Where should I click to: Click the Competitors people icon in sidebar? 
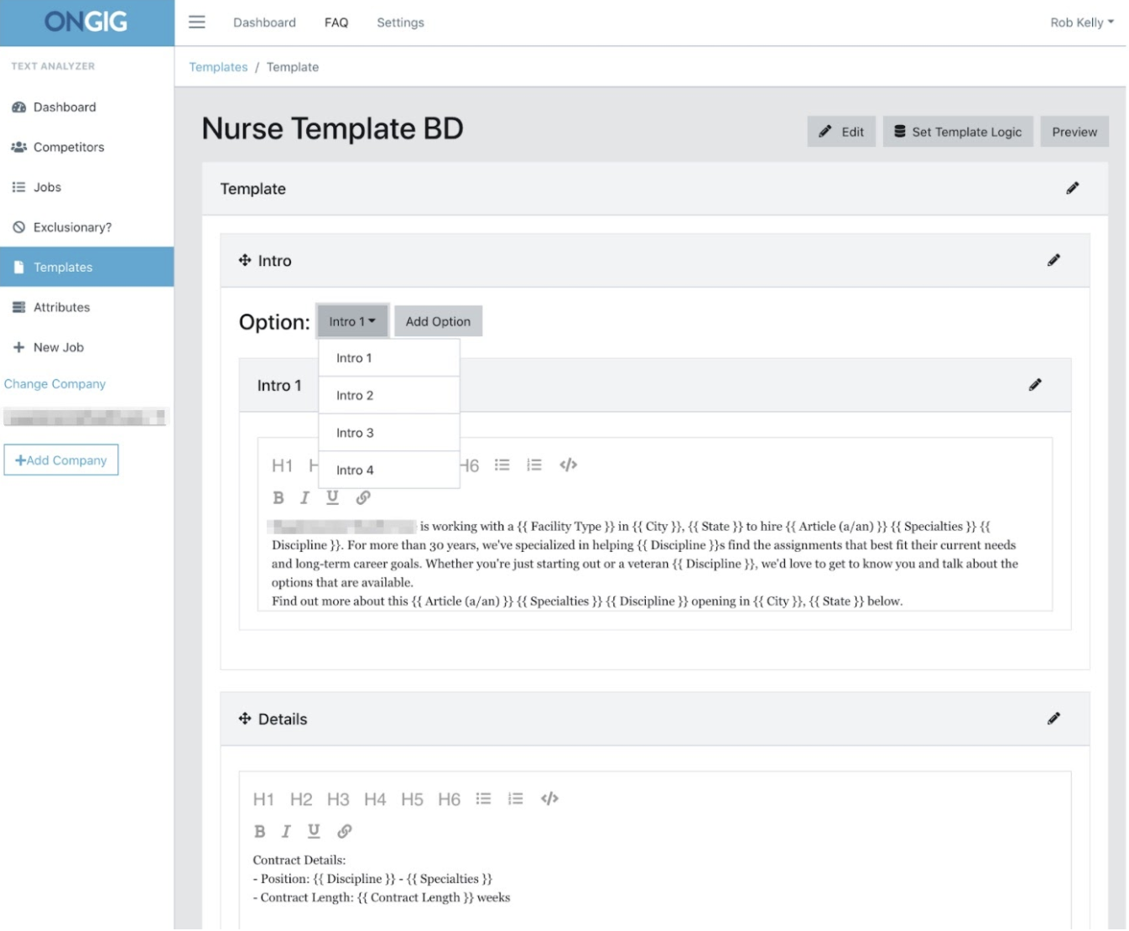[17, 147]
